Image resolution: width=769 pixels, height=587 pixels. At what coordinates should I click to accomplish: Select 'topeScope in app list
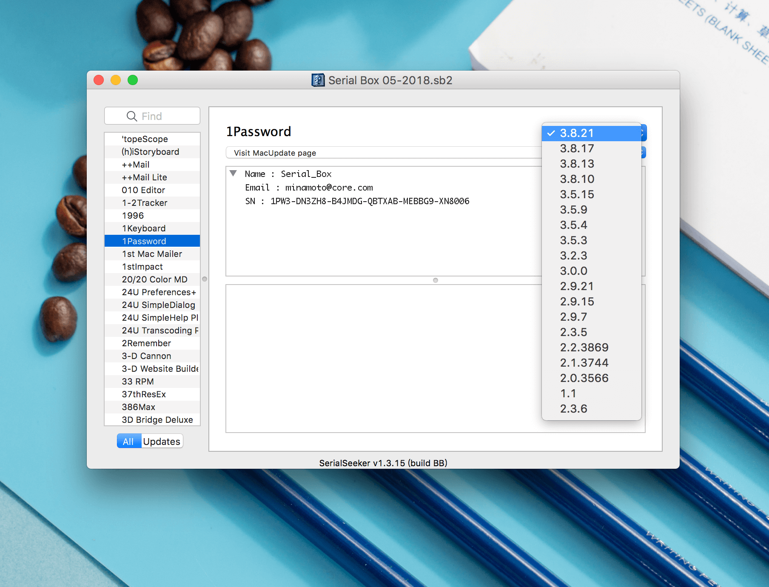pos(152,139)
